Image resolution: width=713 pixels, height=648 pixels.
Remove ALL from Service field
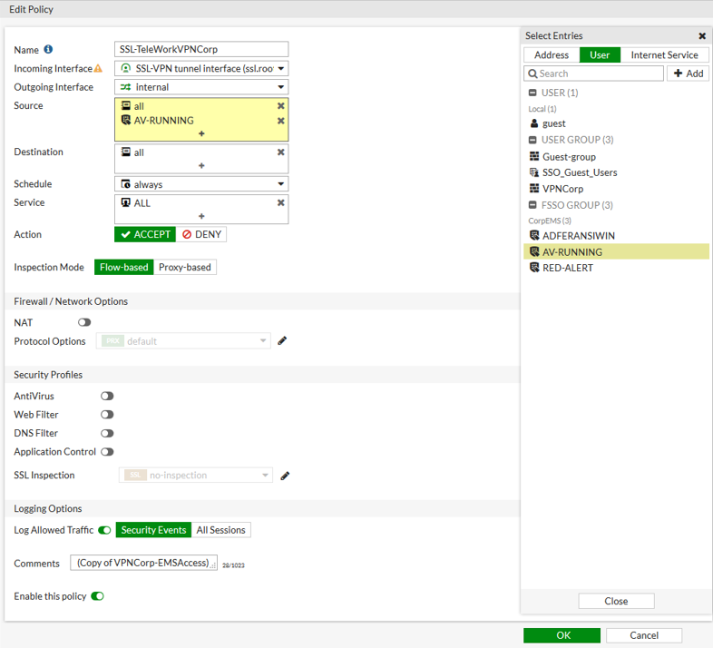(281, 202)
